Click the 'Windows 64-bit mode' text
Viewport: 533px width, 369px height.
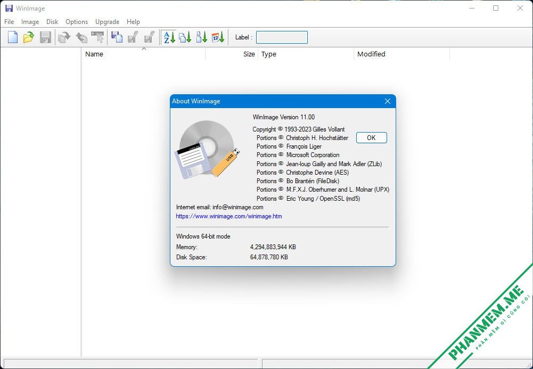point(203,236)
